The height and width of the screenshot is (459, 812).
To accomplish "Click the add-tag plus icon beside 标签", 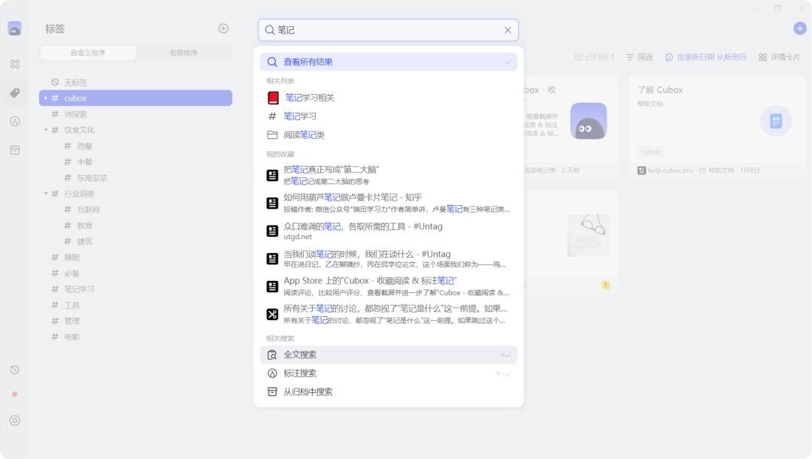I will point(223,28).
